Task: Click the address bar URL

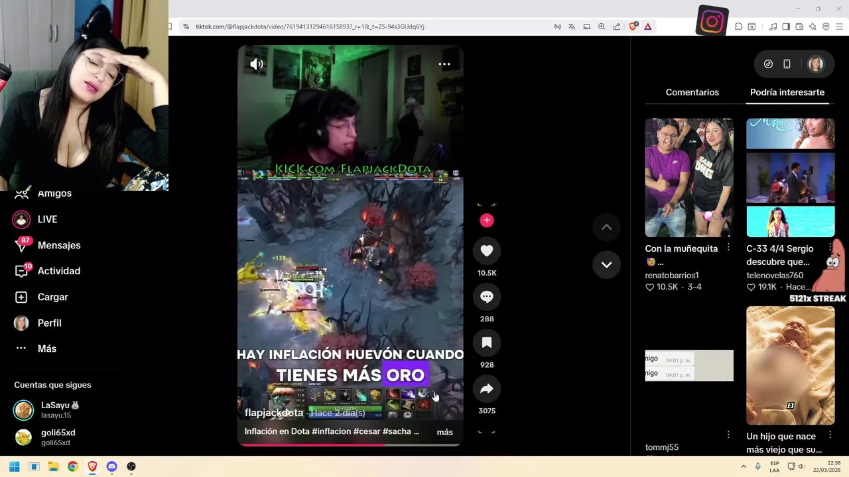Action: point(310,26)
